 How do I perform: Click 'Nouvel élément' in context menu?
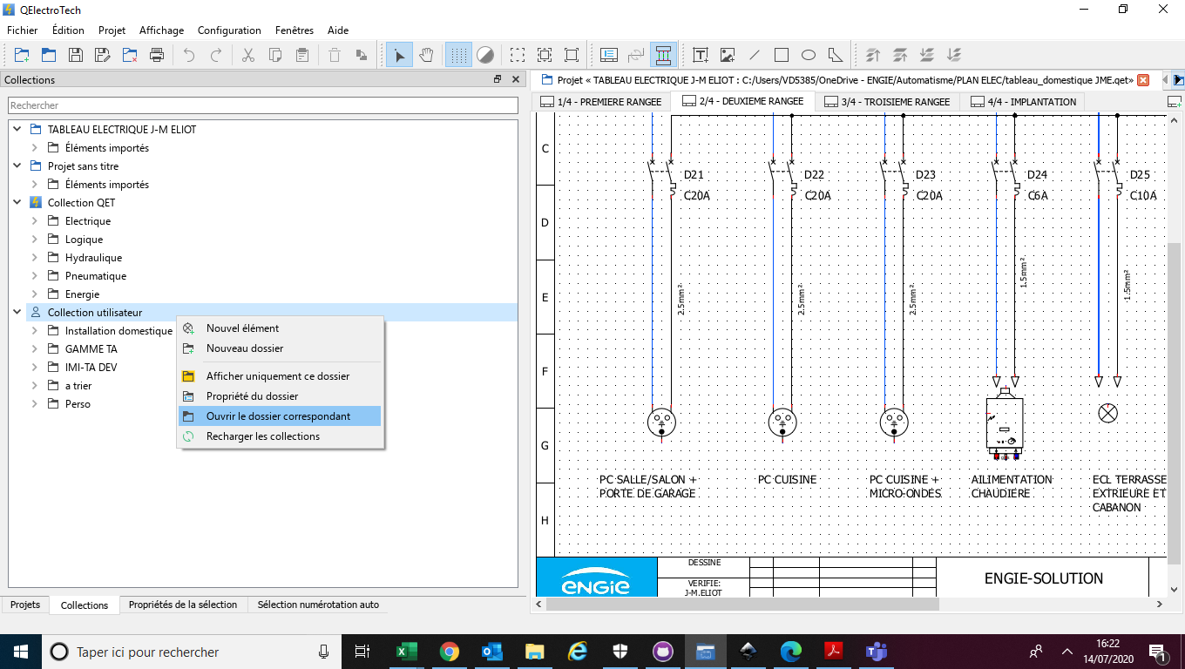click(242, 328)
